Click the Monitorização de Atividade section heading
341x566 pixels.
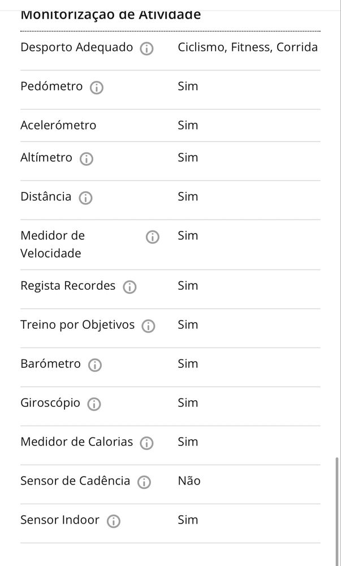click(111, 15)
